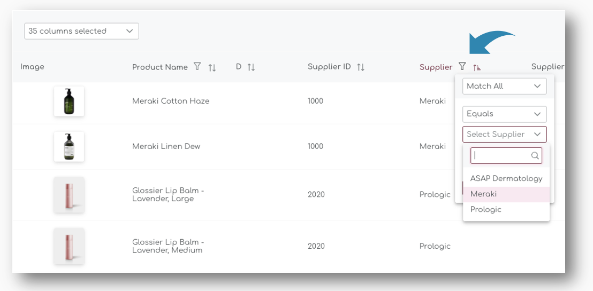This screenshot has height=291, width=593.
Task: Click the Supplier column filter funnel icon
Action: click(x=462, y=67)
